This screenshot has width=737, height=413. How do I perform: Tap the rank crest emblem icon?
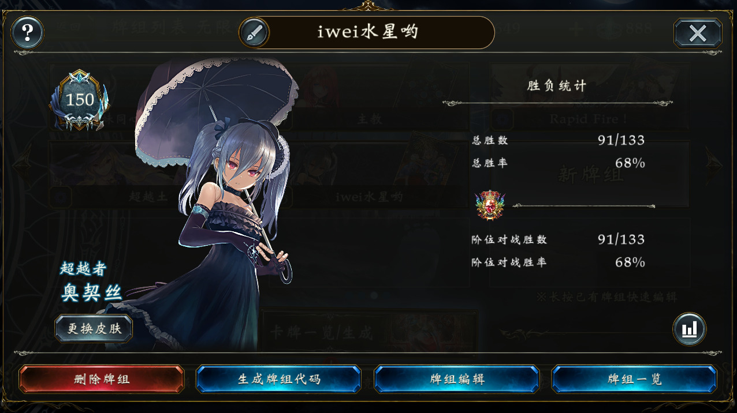490,205
